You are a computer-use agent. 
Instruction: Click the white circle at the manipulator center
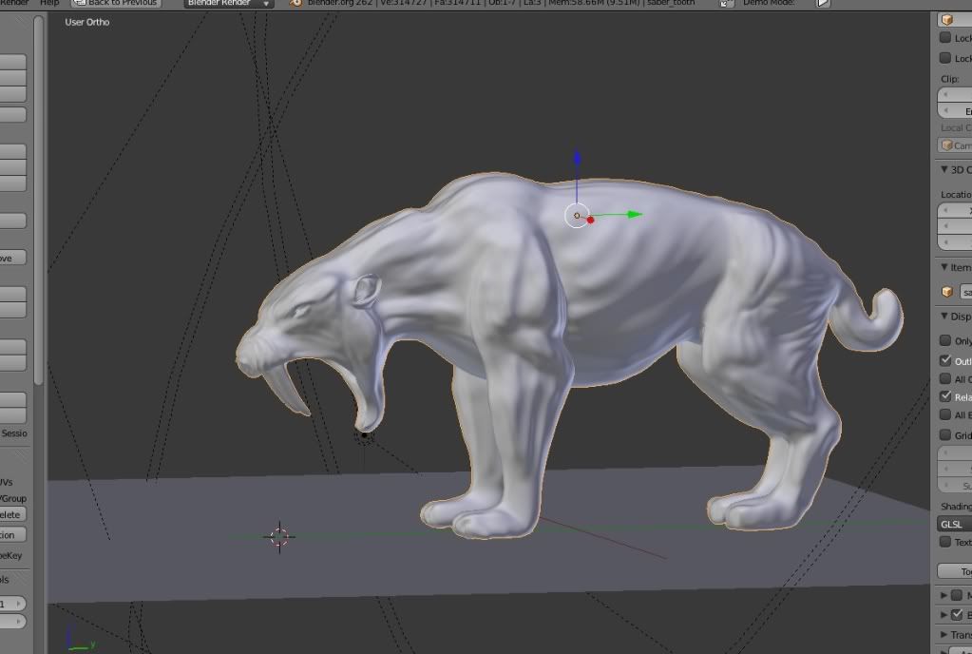click(577, 215)
